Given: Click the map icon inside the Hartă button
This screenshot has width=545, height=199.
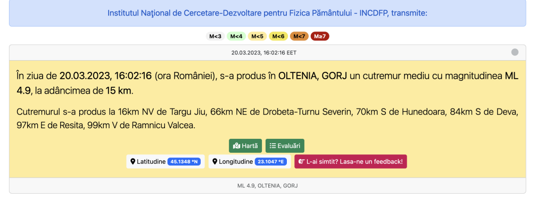Looking at the screenshot, I should click(x=237, y=146).
